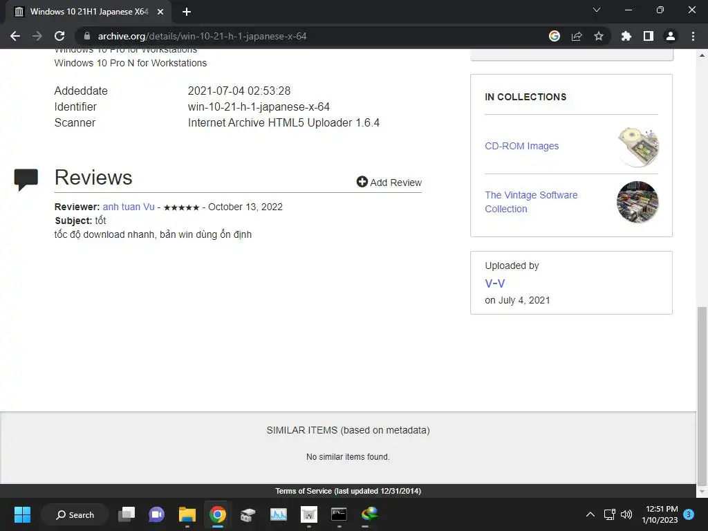708x531 pixels.
Task: Click Add Review button
Action: coord(389,182)
